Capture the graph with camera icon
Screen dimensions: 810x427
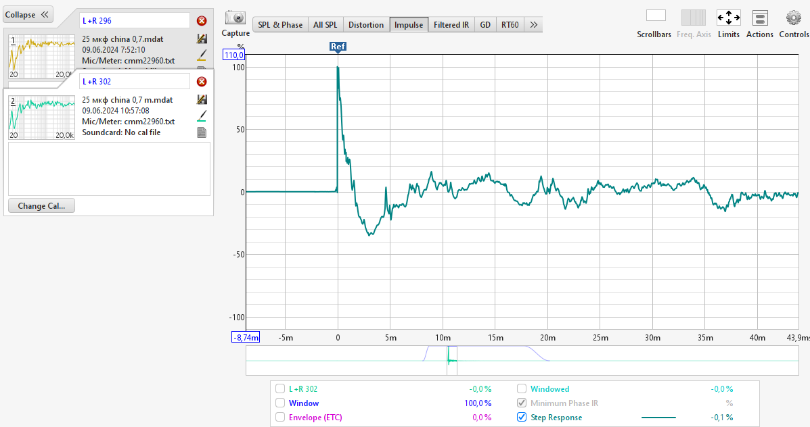(x=235, y=18)
